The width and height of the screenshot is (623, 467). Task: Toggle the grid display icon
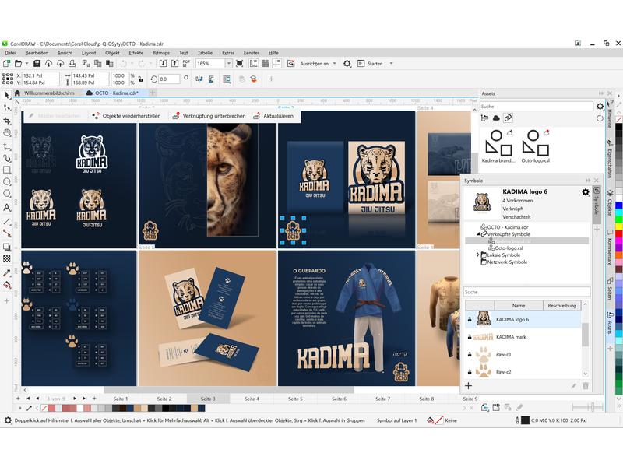265,64
